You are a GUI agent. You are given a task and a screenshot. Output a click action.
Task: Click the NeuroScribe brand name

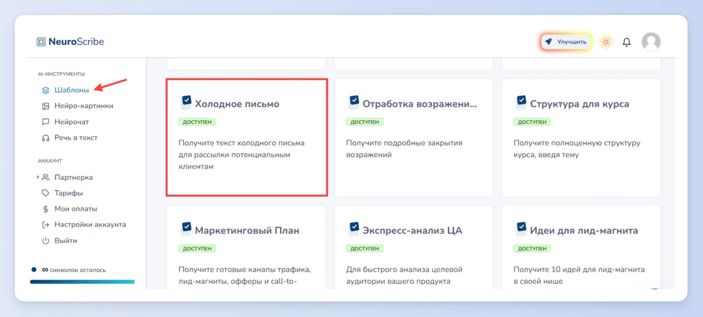(76, 42)
